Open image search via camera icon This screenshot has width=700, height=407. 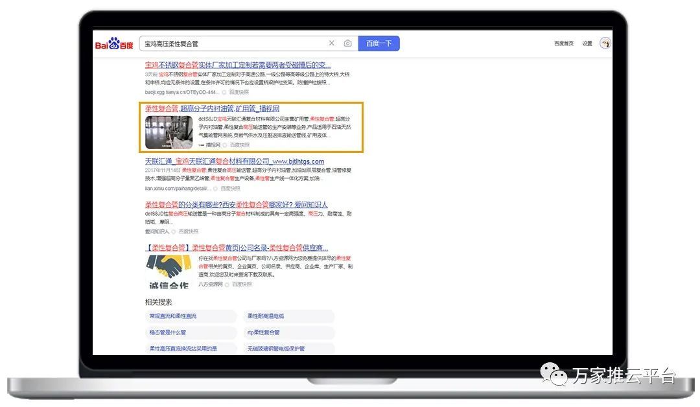348,43
